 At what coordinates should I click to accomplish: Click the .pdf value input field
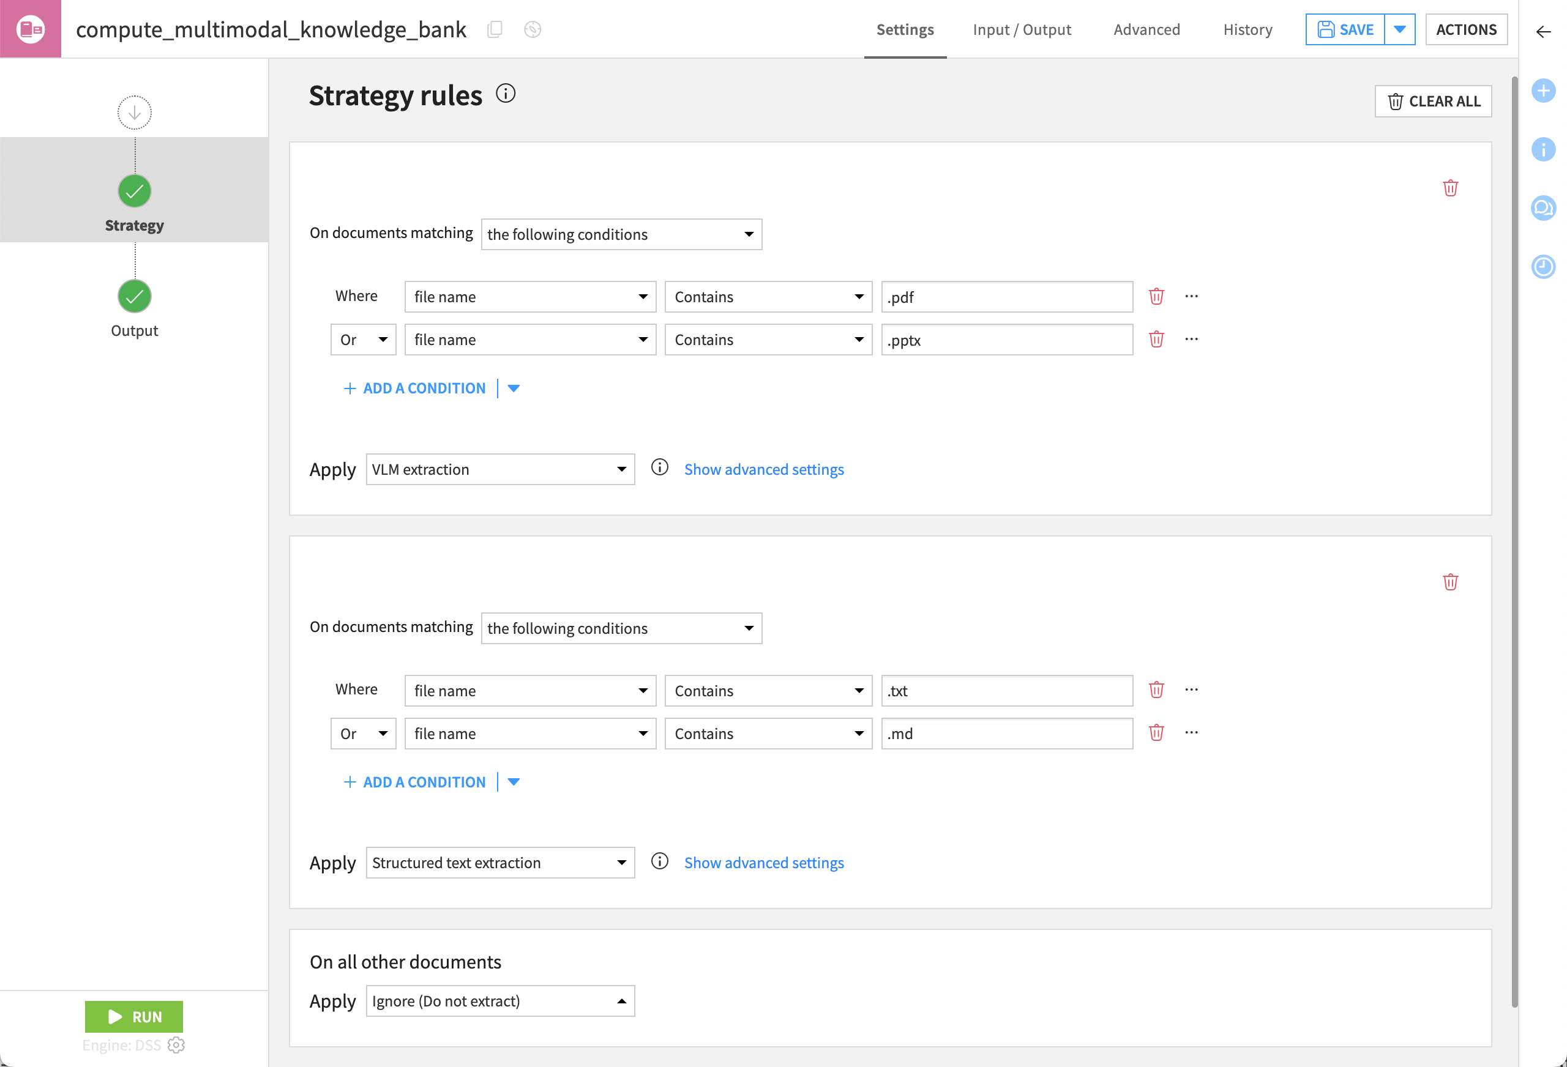click(x=1007, y=297)
